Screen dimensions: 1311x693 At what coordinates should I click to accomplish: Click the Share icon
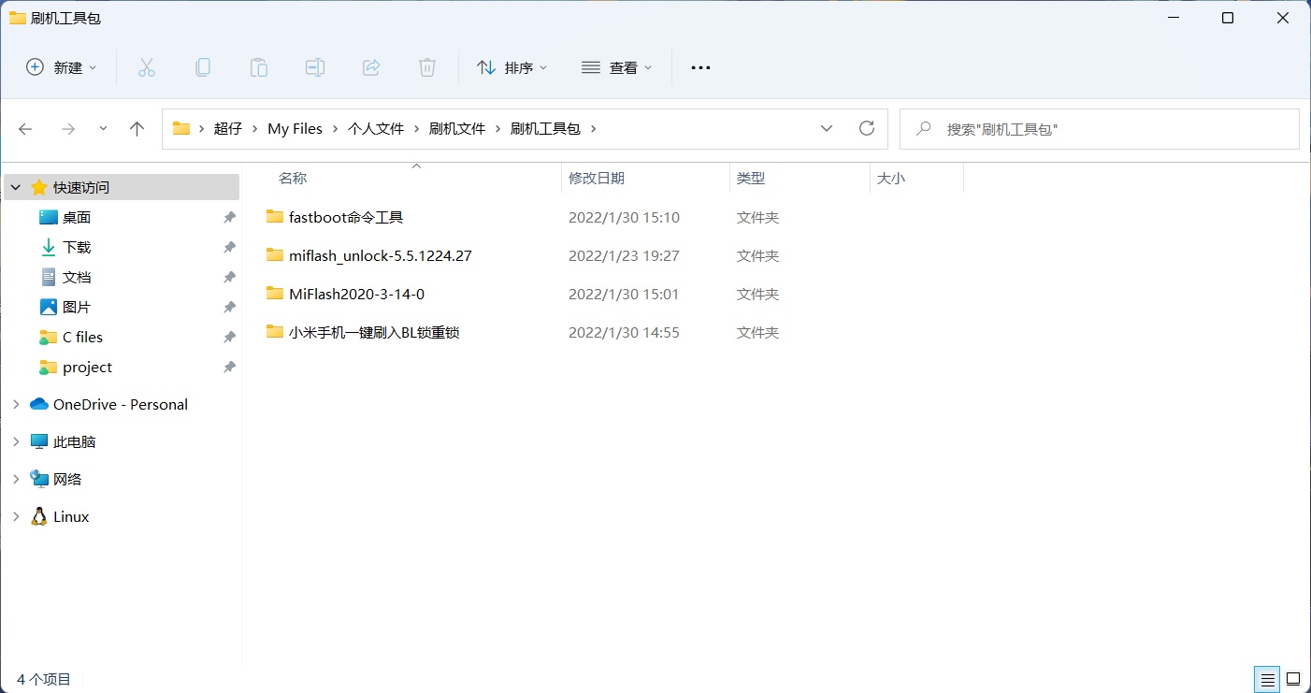(370, 66)
